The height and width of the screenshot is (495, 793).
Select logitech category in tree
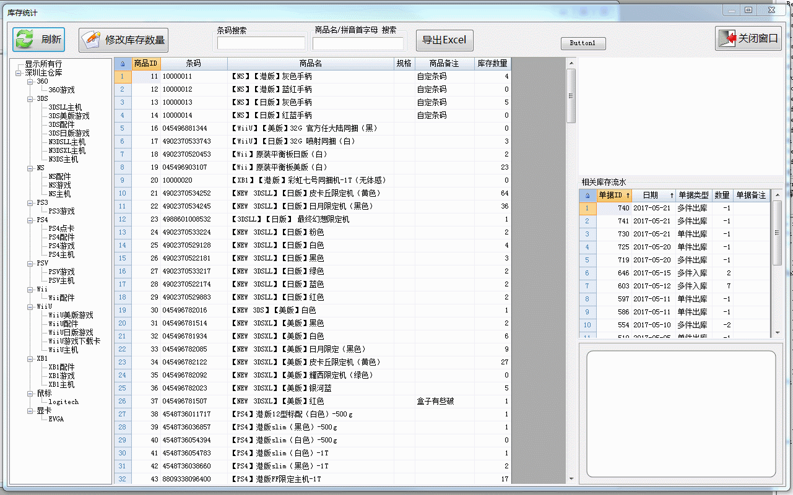pos(64,402)
